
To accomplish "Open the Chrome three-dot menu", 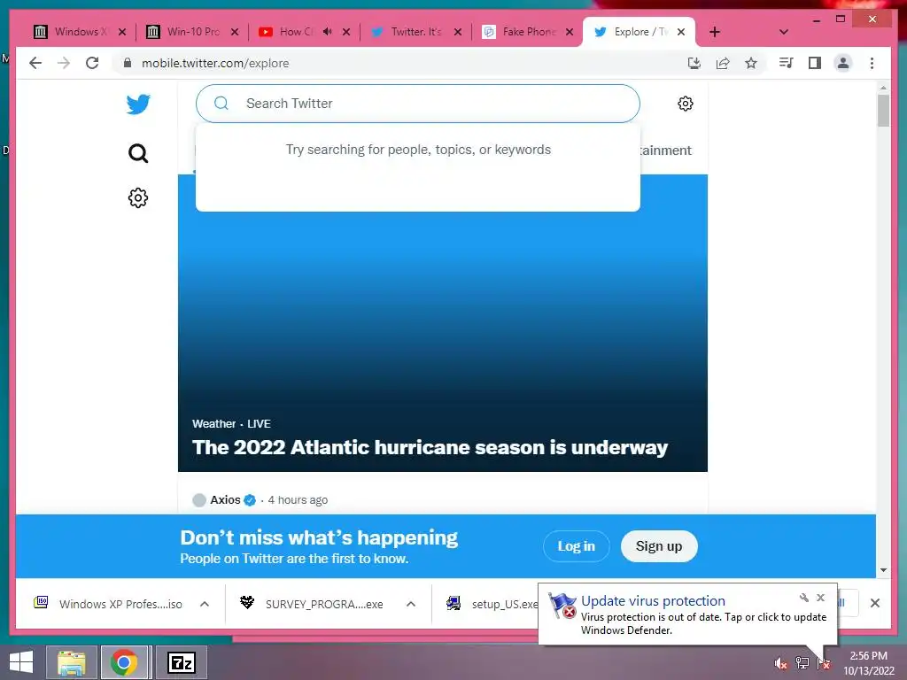I will 872,63.
